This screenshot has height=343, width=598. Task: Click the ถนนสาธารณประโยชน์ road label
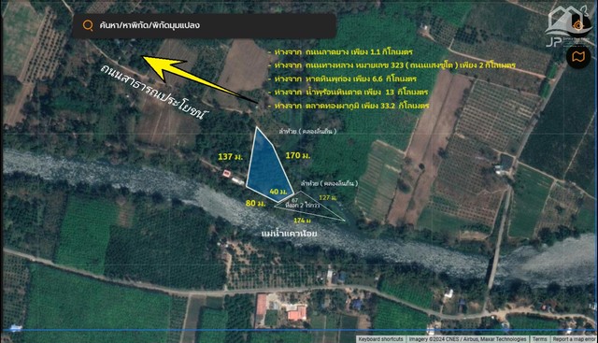pos(153,92)
